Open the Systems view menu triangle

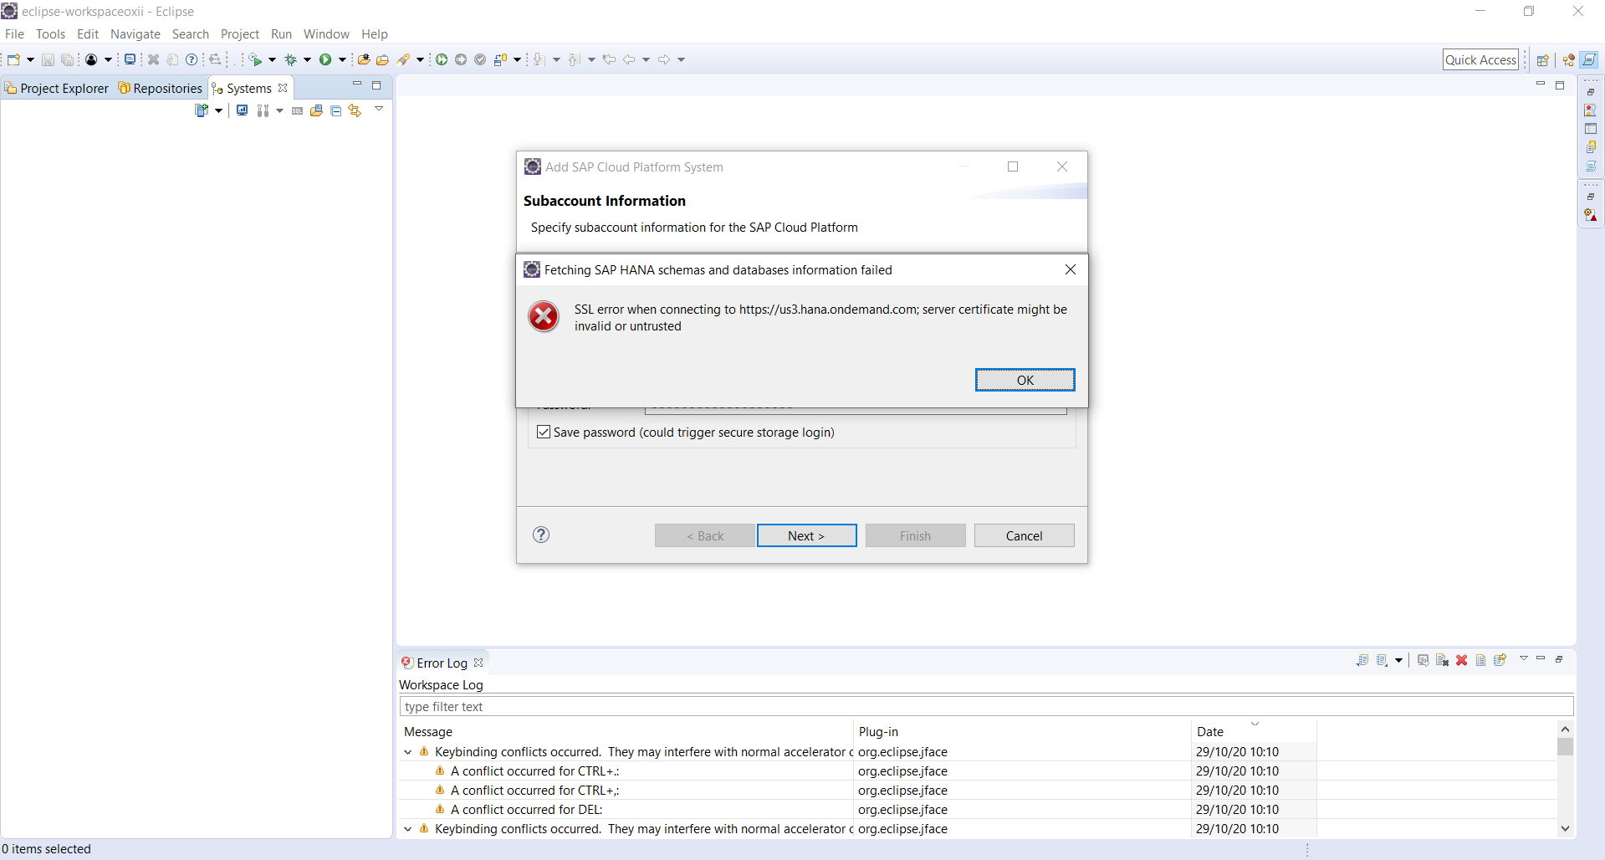click(x=378, y=108)
